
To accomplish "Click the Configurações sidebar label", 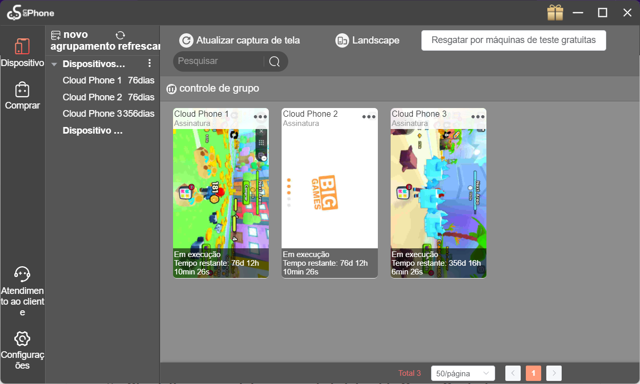I will 23,360.
